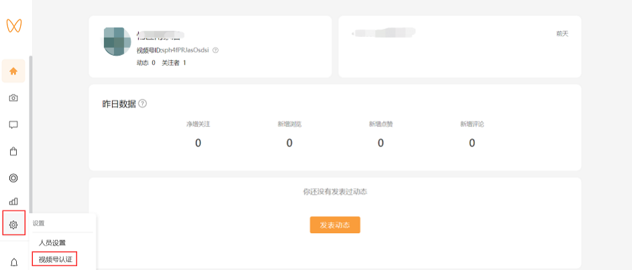
Task: Go to Home via the house icon
Action: click(x=13, y=71)
